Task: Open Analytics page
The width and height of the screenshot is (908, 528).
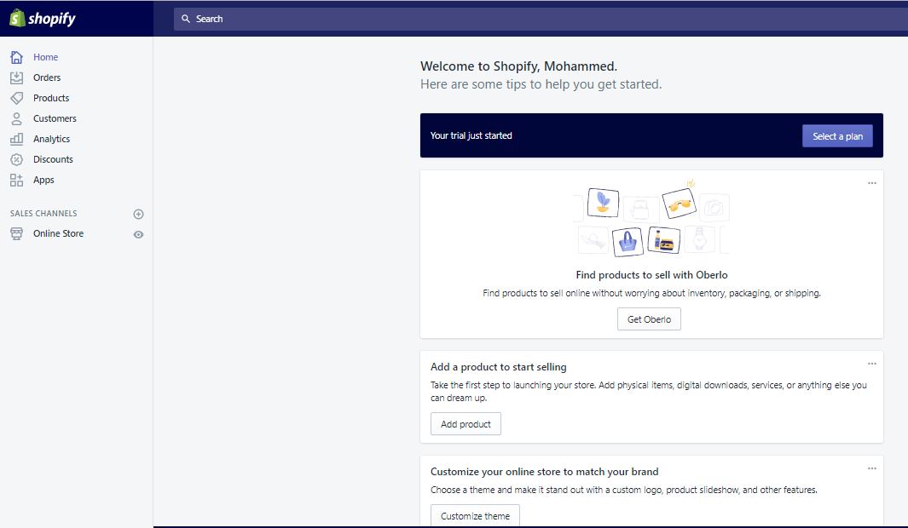Action: pyautogui.click(x=51, y=139)
